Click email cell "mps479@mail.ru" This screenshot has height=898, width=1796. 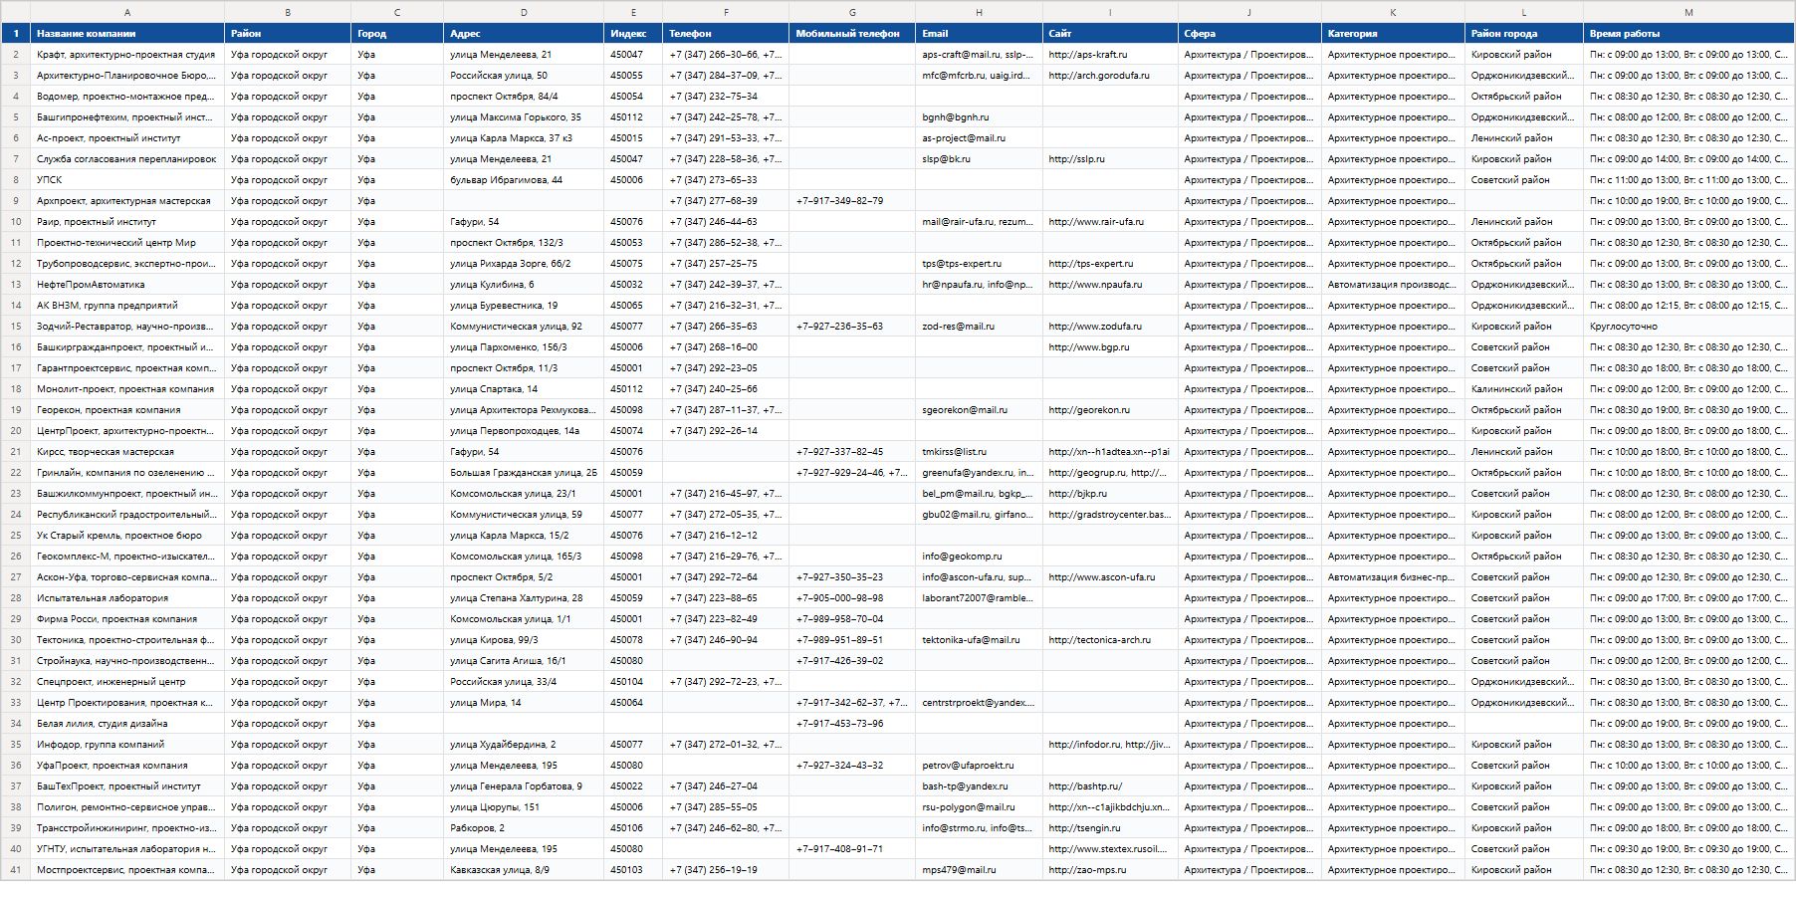(x=979, y=869)
